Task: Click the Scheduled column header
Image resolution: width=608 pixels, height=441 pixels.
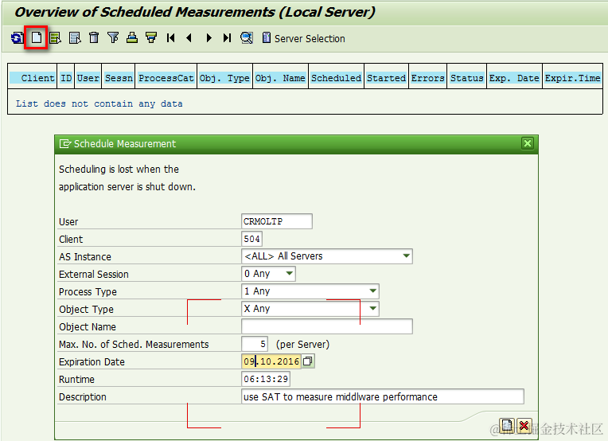Action: [x=336, y=78]
